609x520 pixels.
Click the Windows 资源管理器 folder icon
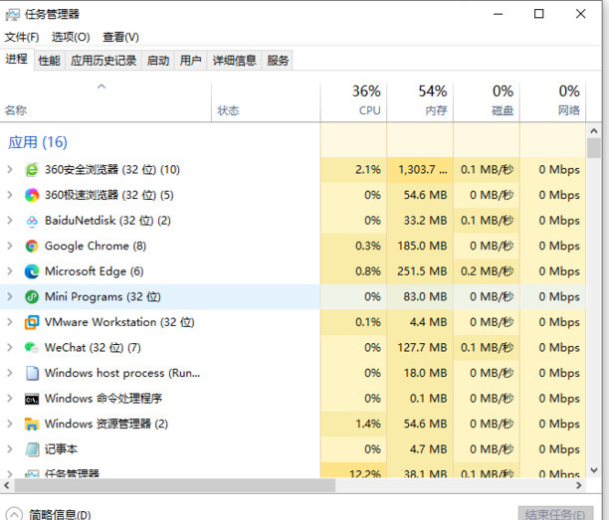(32, 425)
